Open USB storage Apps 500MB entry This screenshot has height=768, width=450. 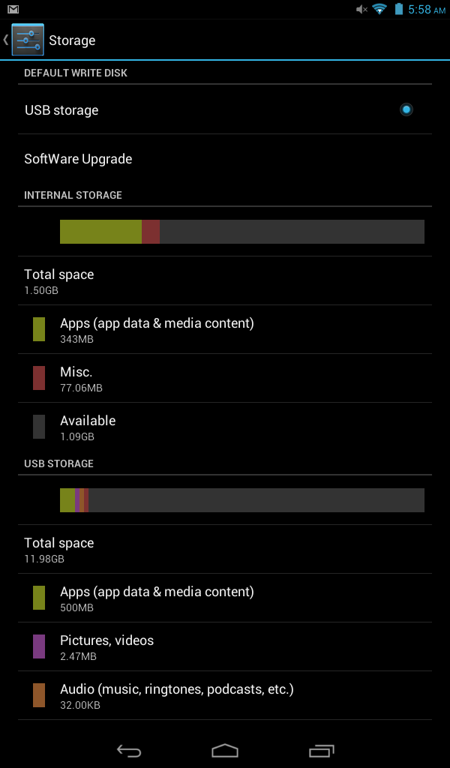(x=225, y=598)
